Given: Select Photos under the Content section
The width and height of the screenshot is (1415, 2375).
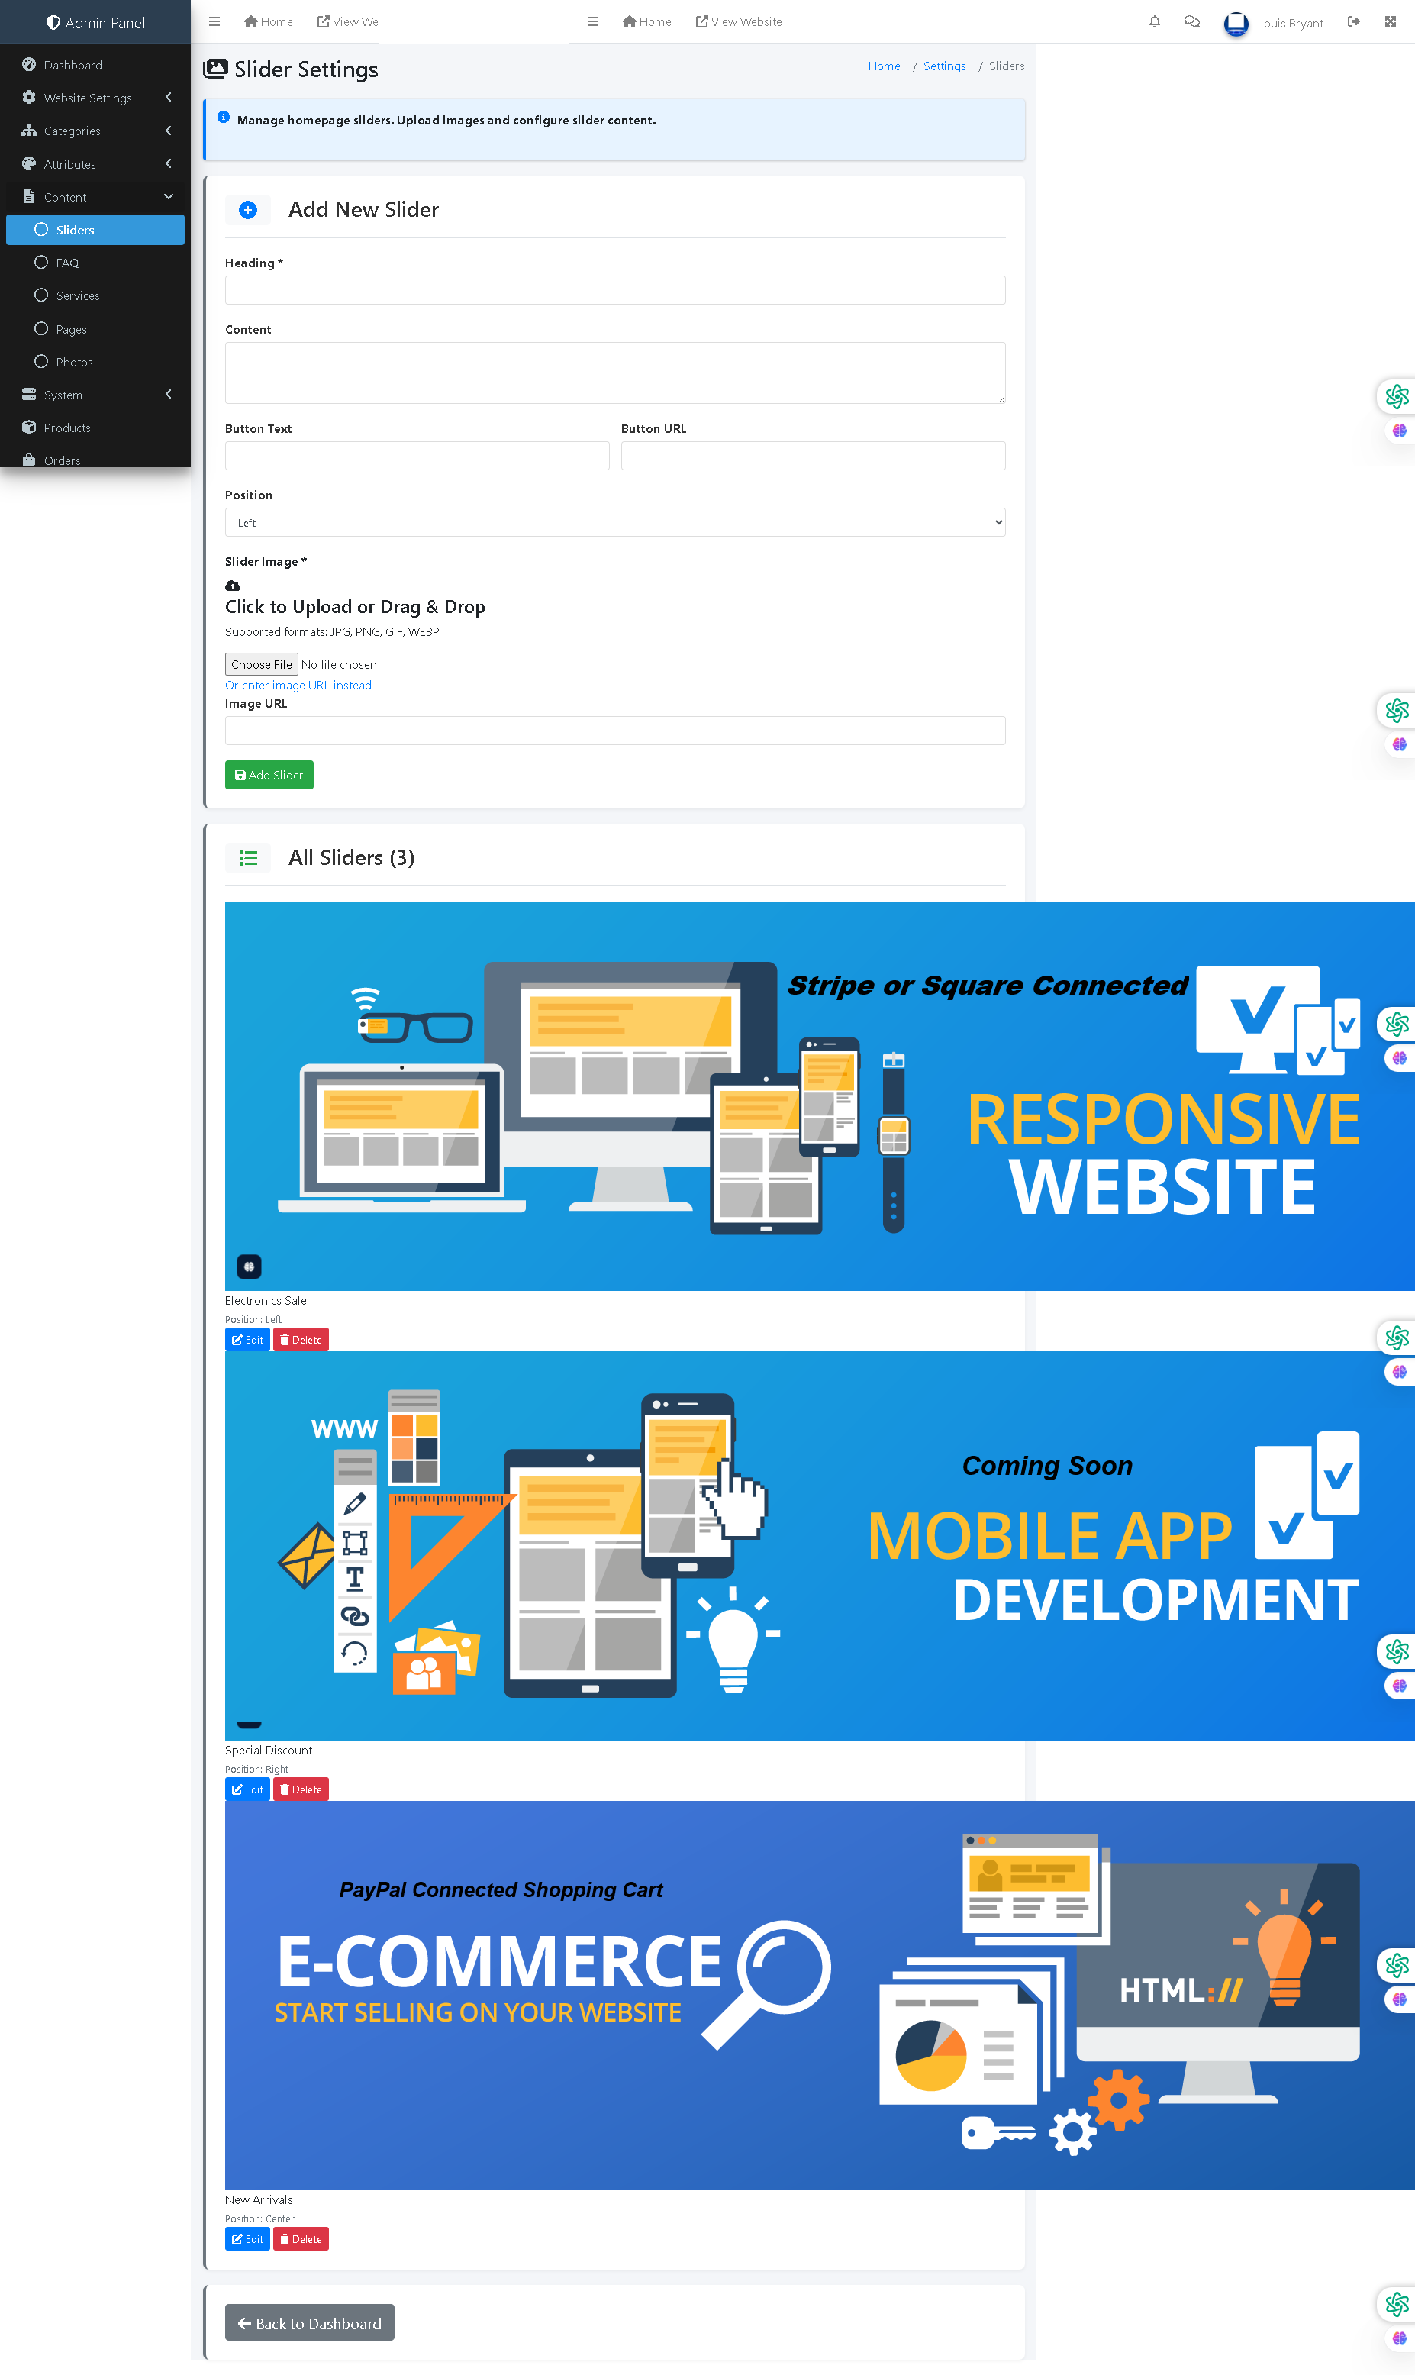Looking at the screenshot, I should coord(76,362).
